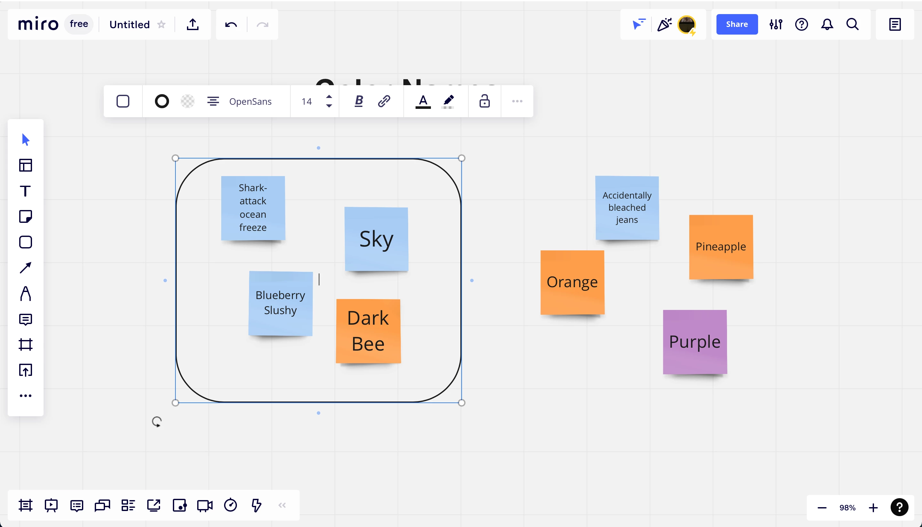Screen dimensions: 922x527
Task: Select the connection line arrow tool
Action: coord(25,268)
